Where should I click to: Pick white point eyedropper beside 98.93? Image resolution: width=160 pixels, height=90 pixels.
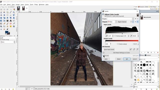tap(131, 36)
